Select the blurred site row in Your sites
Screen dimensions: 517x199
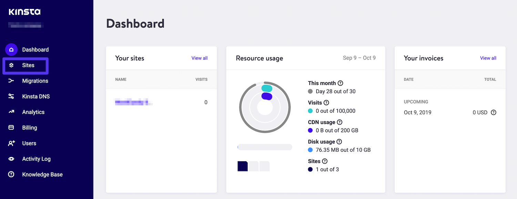tap(134, 102)
